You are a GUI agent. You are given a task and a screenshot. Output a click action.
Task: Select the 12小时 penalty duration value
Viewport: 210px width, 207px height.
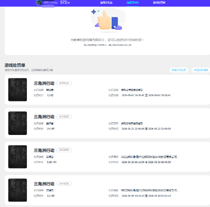click(51, 196)
